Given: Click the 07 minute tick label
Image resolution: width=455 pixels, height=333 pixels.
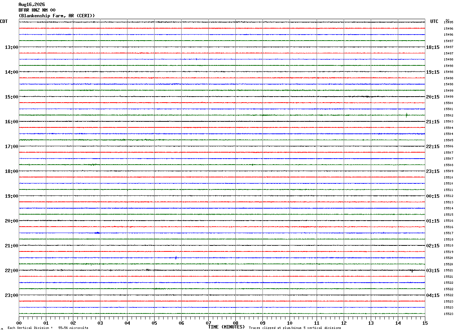Looking at the screenshot, I should coord(208,323).
